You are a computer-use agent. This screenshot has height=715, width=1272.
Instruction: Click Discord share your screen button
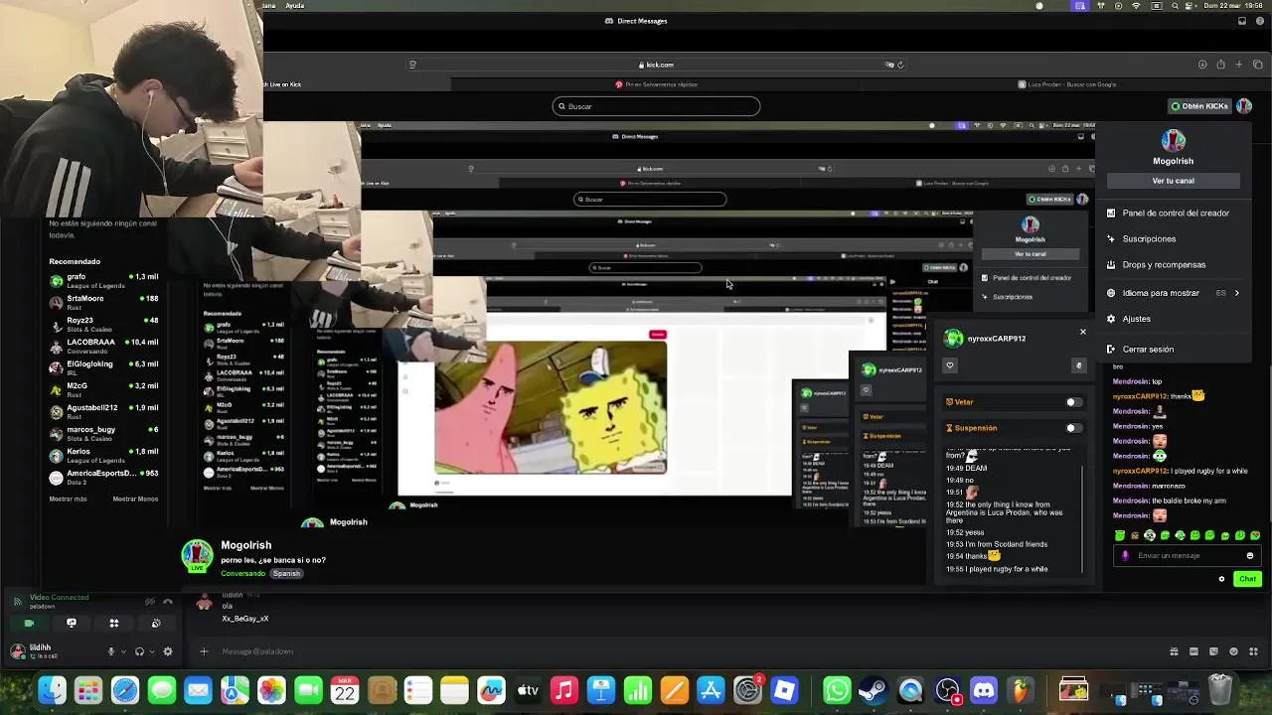pyautogui.click(x=72, y=623)
